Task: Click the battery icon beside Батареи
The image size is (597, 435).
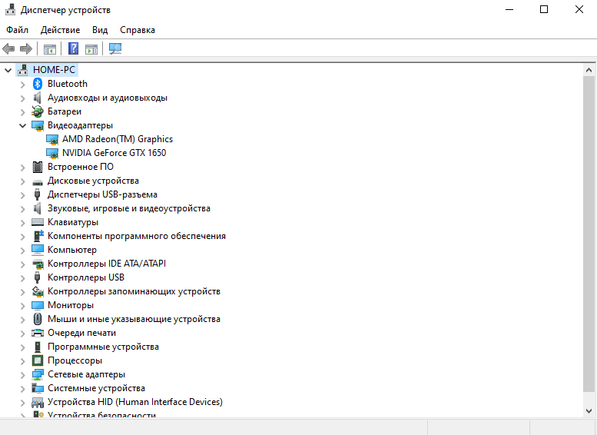Action: click(38, 111)
